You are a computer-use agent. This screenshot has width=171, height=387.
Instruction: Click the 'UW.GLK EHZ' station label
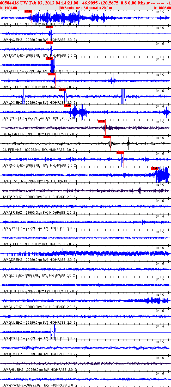tap(12, 307)
